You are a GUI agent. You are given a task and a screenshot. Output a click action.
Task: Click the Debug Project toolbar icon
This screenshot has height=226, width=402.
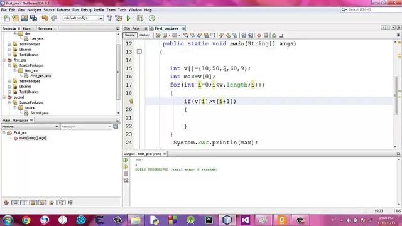pyautogui.click(x=140, y=18)
